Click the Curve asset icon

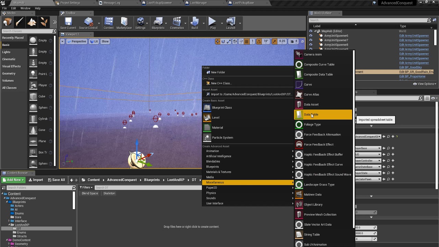pyautogui.click(x=299, y=84)
